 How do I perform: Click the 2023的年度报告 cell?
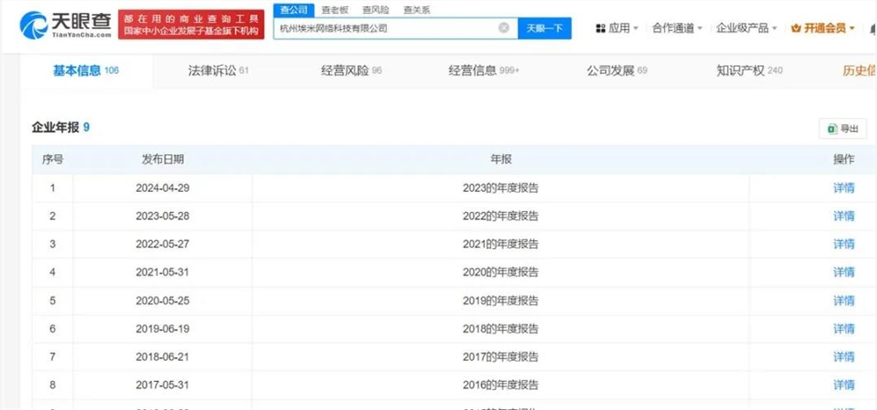click(501, 188)
